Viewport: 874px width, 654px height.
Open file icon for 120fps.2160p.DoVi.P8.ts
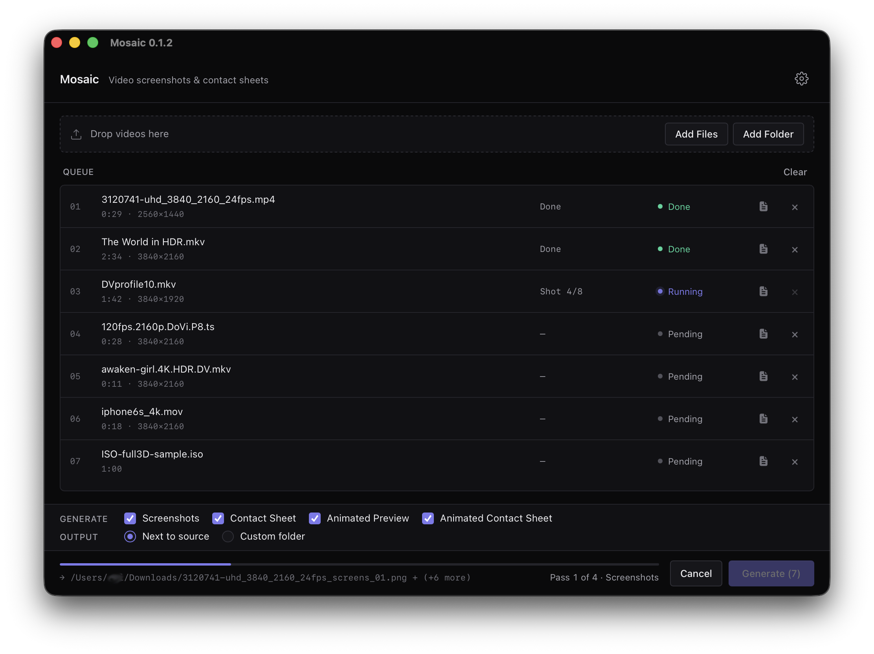[x=763, y=334]
